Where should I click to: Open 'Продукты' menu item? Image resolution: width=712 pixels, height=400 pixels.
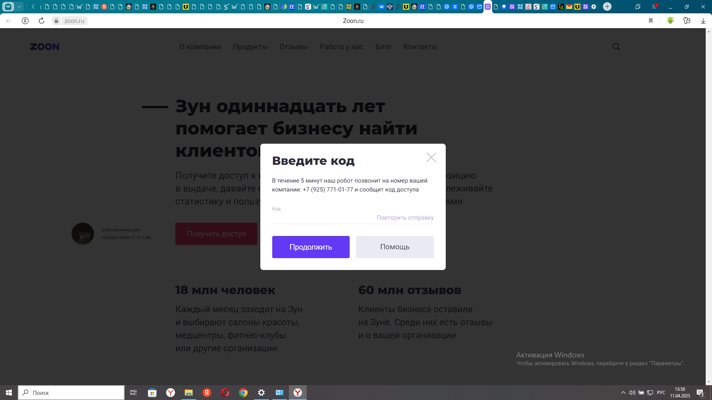coord(250,47)
